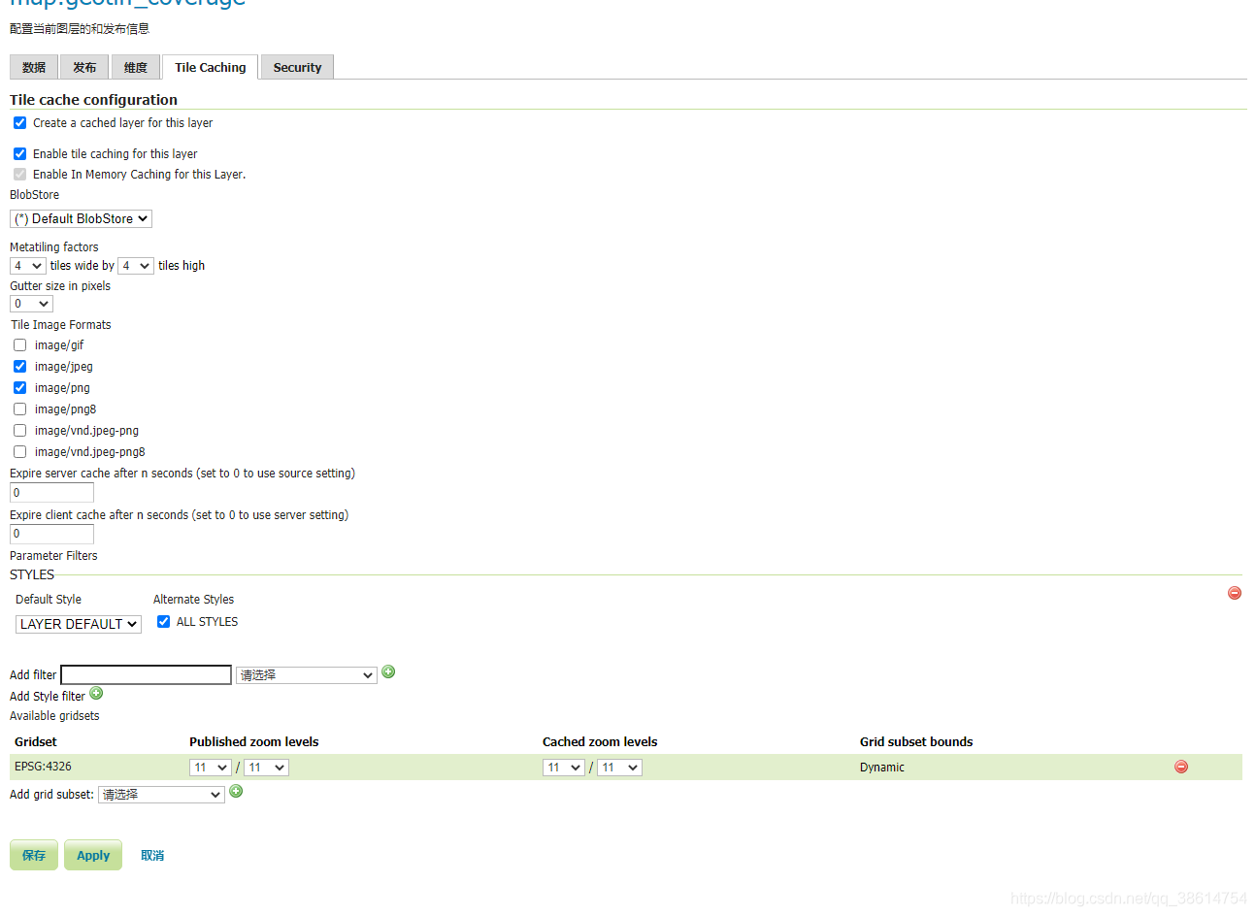Click the 保存 save button

[34, 855]
